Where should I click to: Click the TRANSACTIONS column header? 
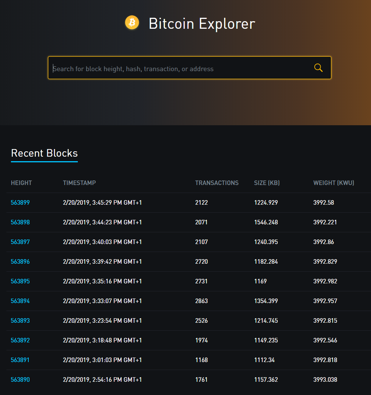217,183
